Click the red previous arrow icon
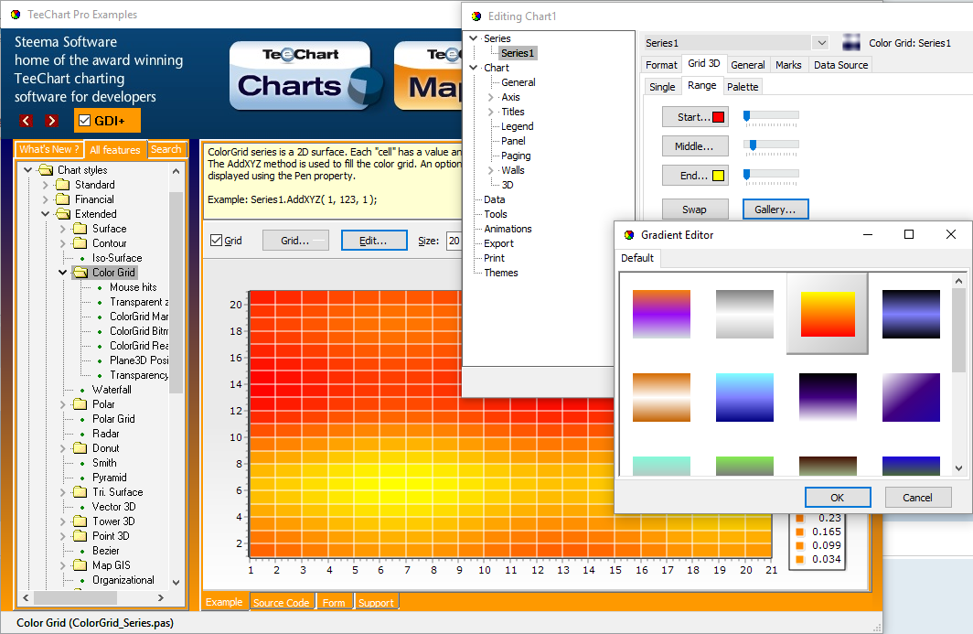The height and width of the screenshot is (634, 973). click(26, 121)
